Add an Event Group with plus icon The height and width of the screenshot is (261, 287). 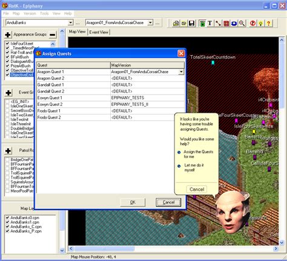(8, 93)
